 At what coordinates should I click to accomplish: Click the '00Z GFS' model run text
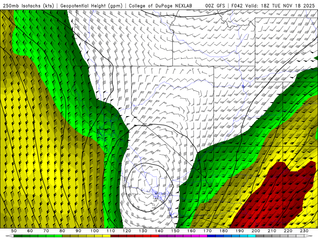coord(215,6)
